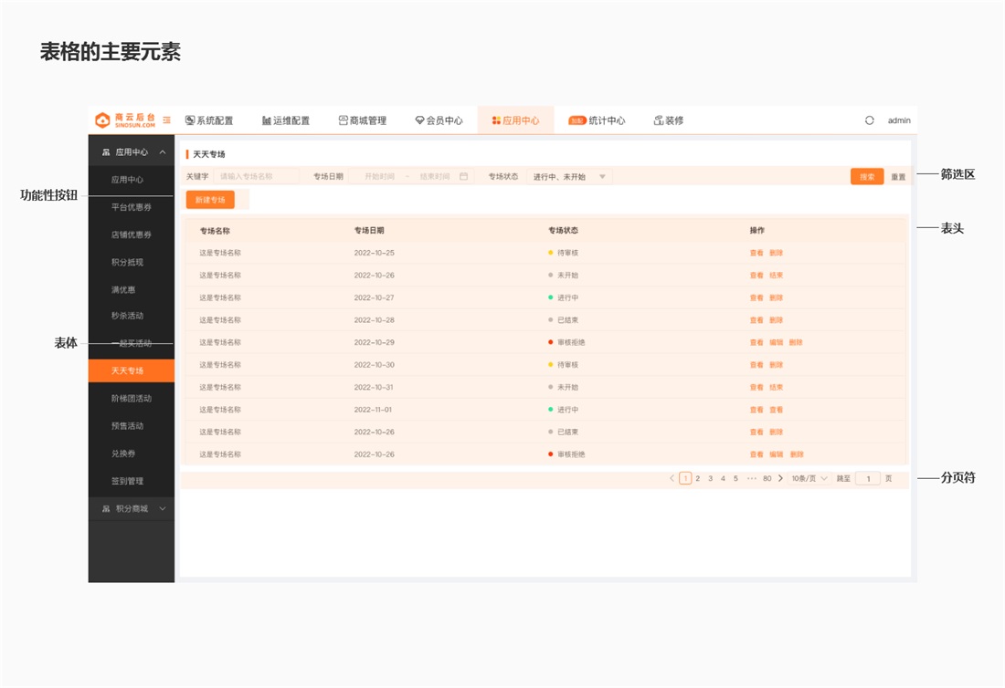Open the 统计中心 top menu
This screenshot has height=688, width=1005.
(597, 120)
